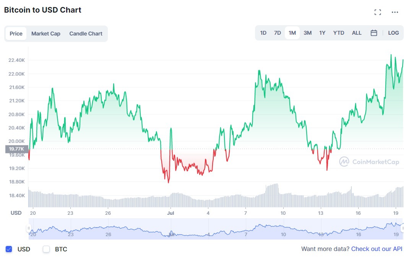The height and width of the screenshot is (259, 411).
Task: Select the ALL time range
Action: [x=356, y=33]
